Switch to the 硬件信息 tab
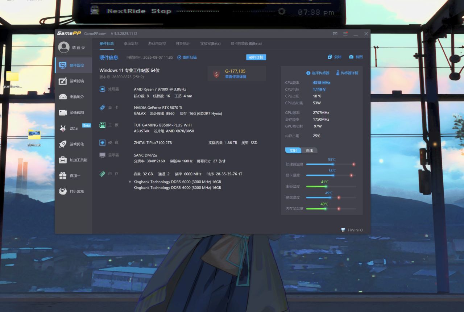The width and height of the screenshot is (464, 312). [107, 43]
